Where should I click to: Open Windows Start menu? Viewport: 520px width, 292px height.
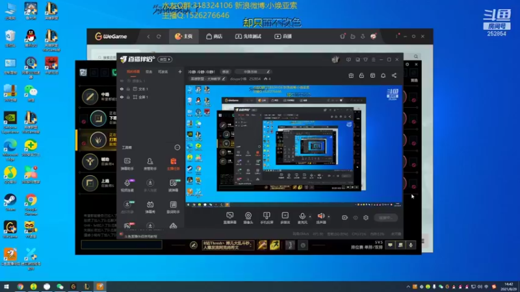click(x=6, y=287)
